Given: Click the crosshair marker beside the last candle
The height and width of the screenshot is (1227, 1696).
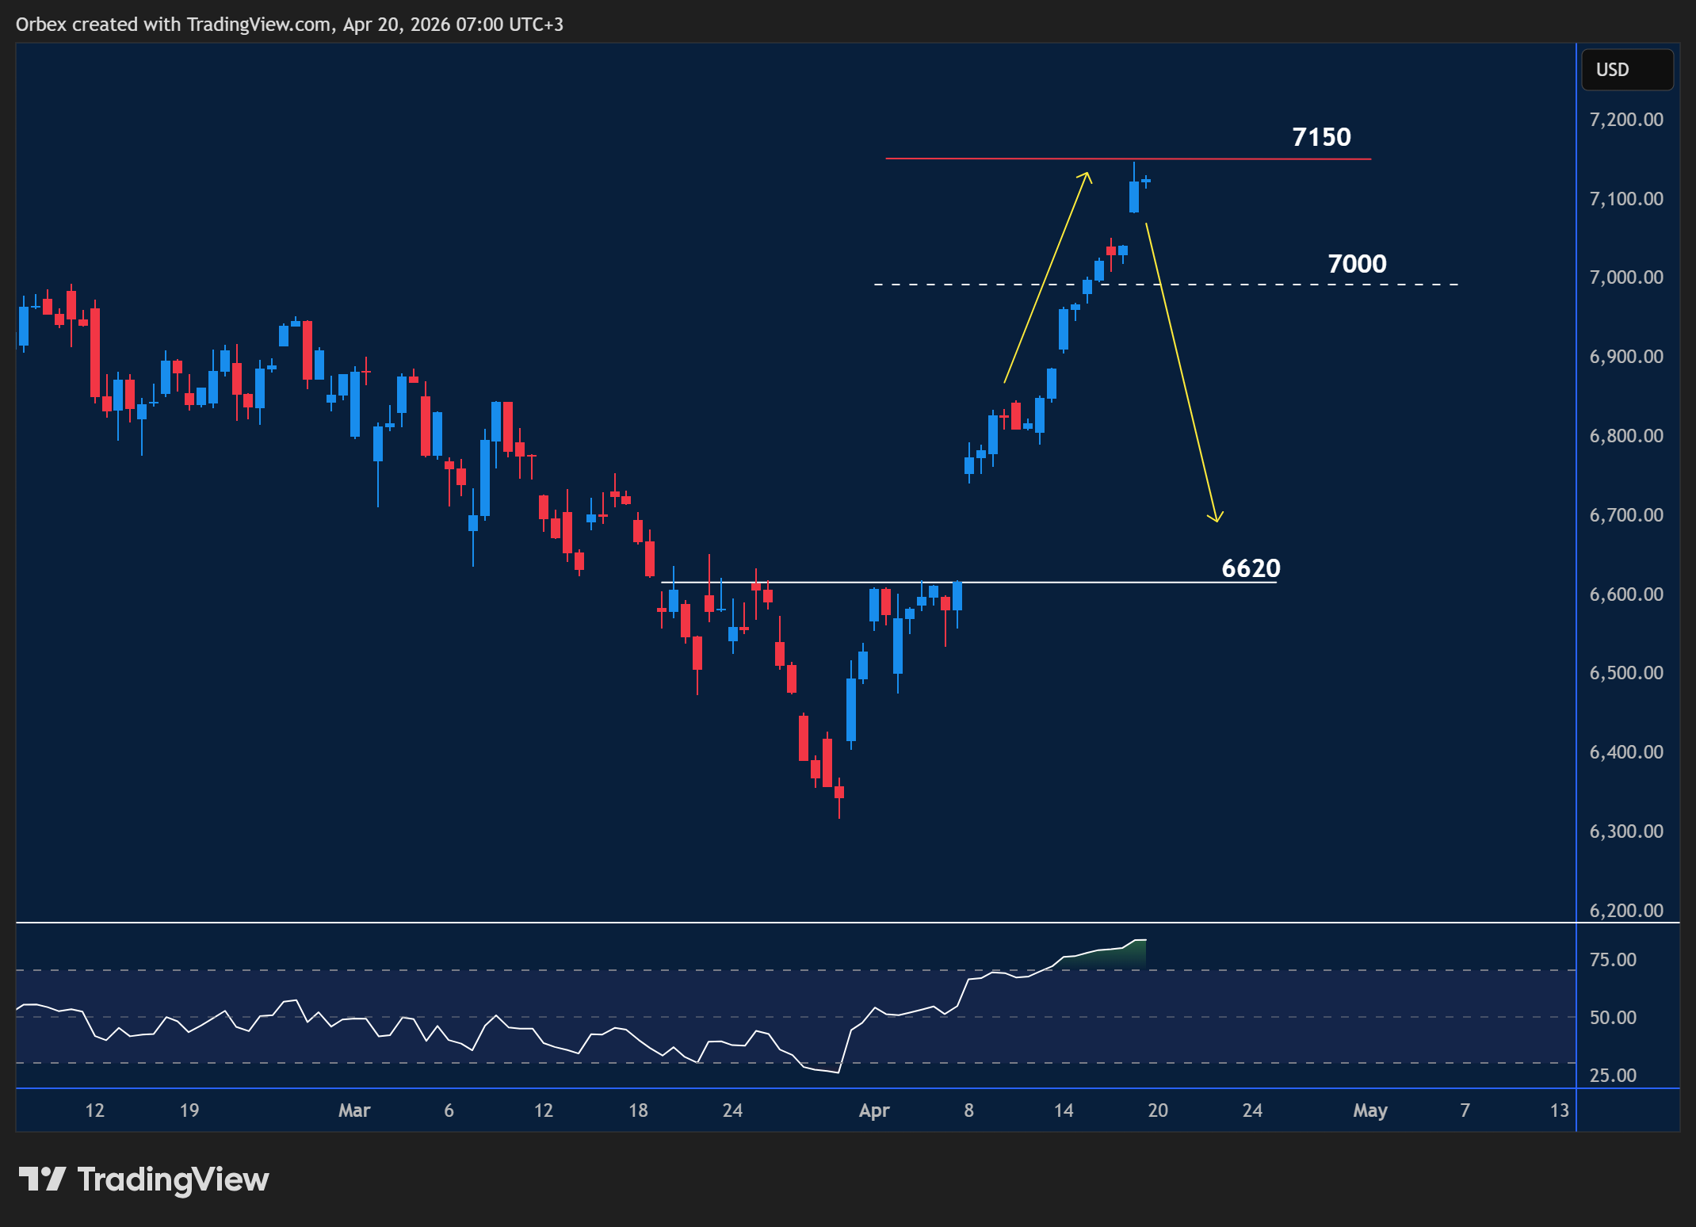Looking at the screenshot, I should (x=1147, y=182).
